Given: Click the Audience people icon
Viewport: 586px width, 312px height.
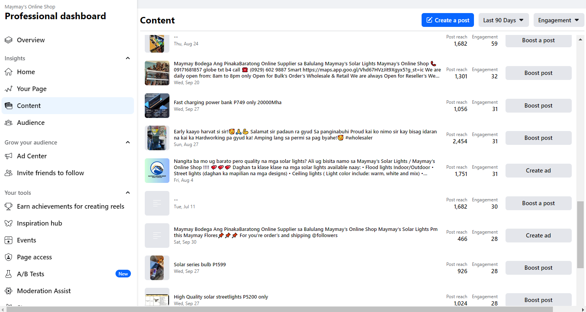Looking at the screenshot, I should [8, 123].
